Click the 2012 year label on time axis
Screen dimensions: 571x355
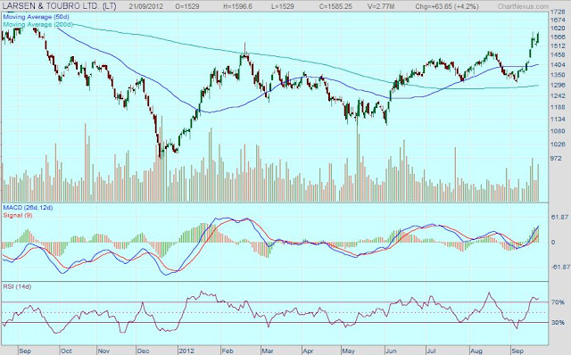(186, 351)
